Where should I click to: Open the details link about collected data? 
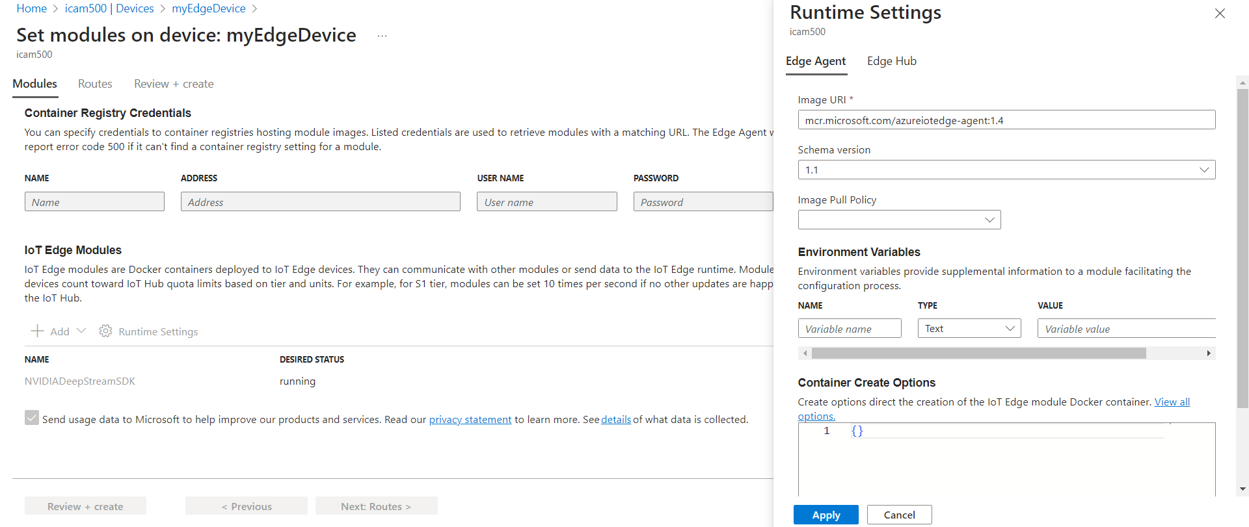pyautogui.click(x=616, y=420)
